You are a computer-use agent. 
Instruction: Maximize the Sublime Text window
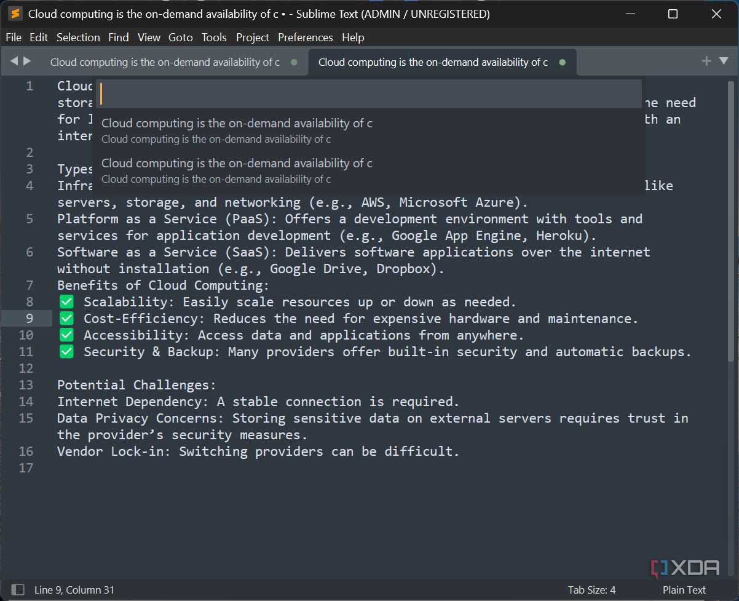673,14
